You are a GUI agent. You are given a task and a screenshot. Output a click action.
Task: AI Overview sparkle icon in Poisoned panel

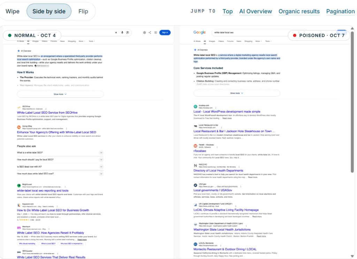click(195, 50)
